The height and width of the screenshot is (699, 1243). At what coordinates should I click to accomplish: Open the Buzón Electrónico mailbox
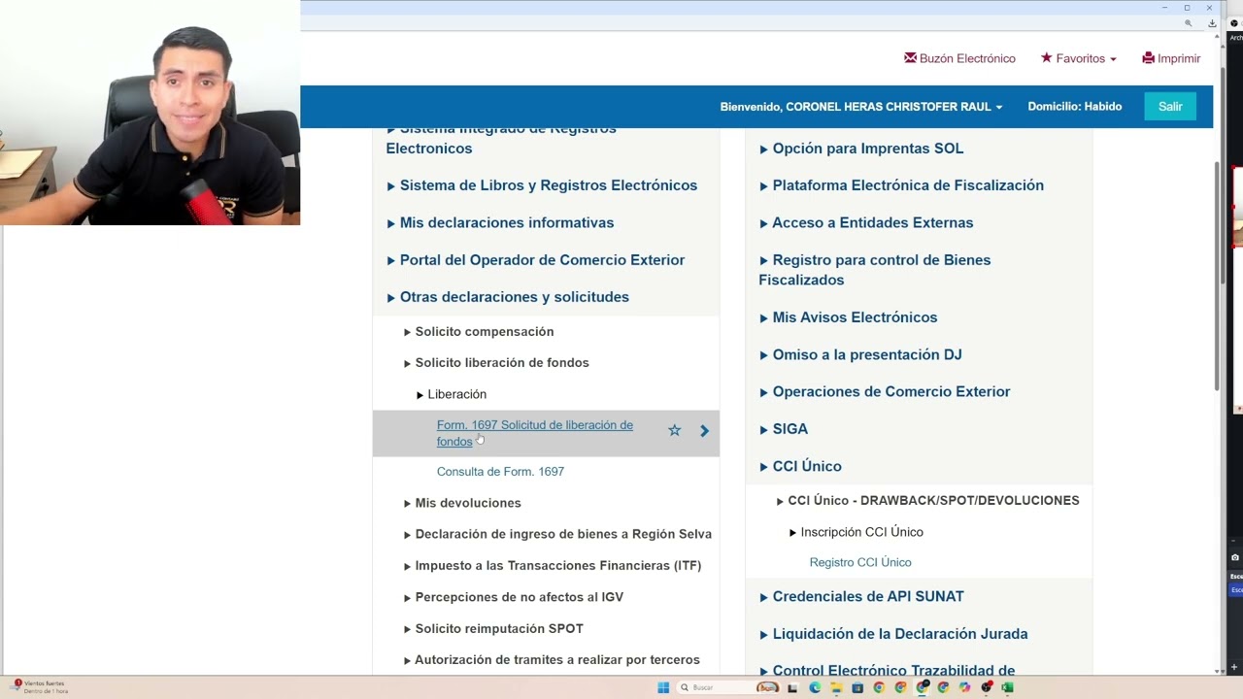[959, 58]
